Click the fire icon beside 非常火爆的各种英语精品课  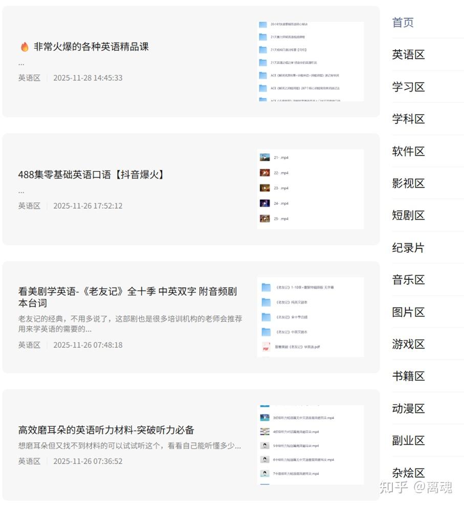pyautogui.click(x=25, y=47)
